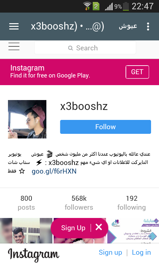Viewport: 159px width, 265px height.
Task: Open the Instagram page hamburger menu
Action: [14, 46]
